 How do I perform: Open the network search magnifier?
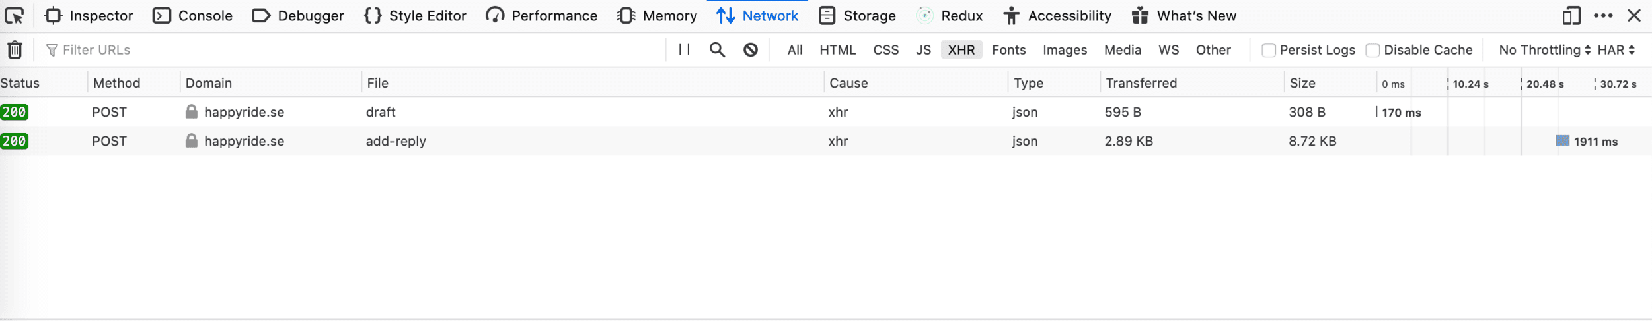717,50
